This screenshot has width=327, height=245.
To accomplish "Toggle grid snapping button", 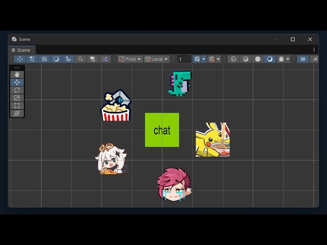I will coord(197,59).
